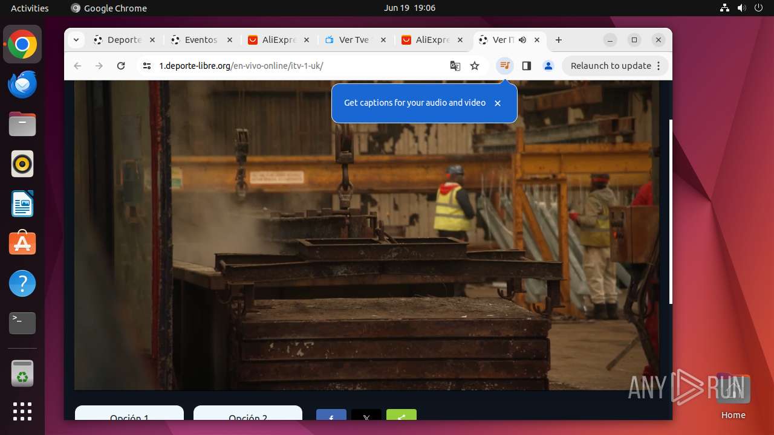Viewport: 774px width, 435px height.
Task: Mute the active tab via the speaker icon
Action: (522, 40)
